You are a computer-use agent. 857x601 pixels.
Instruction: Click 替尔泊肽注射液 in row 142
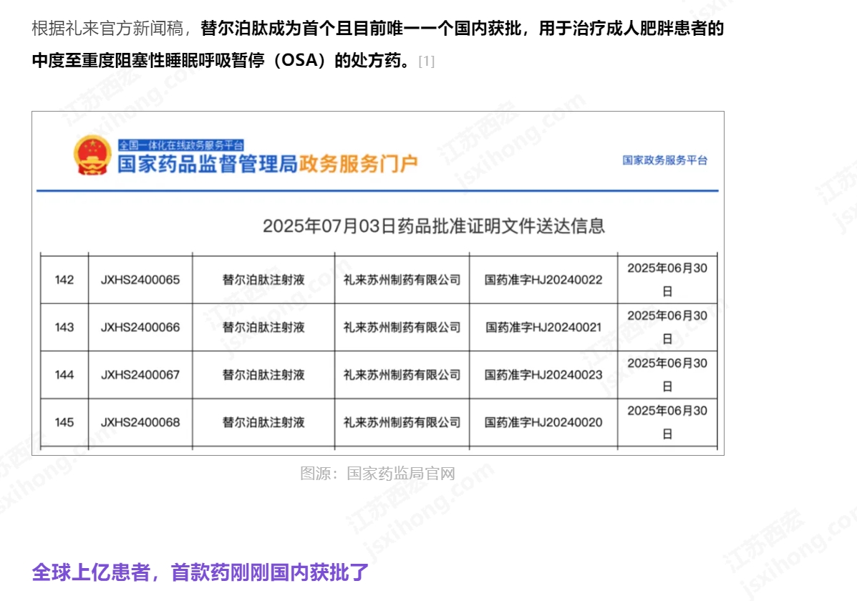(x=263, y=280)
